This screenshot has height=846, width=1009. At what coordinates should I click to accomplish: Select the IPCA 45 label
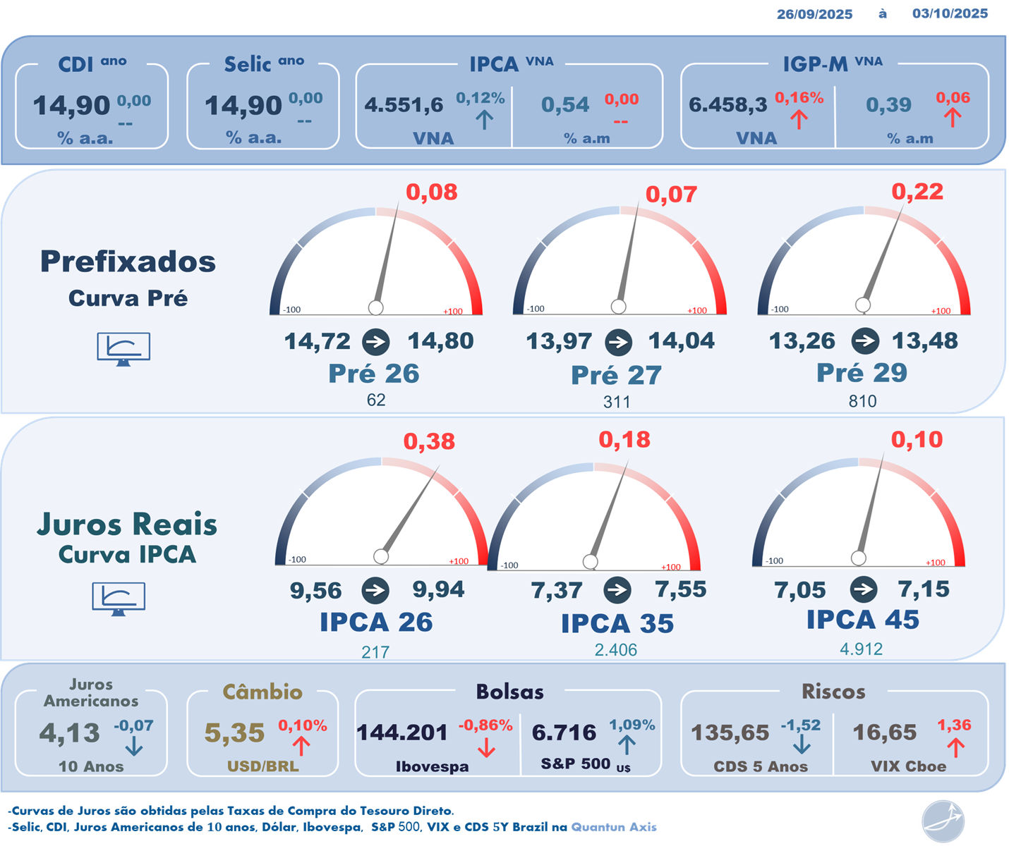(862, 620)
